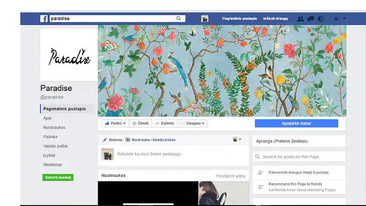Open the woman photo thumbnail
This screenshot has width=366, height=206.
tap(224, 193)
